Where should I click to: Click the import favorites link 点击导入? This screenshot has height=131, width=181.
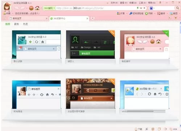(x=34, y=13)
